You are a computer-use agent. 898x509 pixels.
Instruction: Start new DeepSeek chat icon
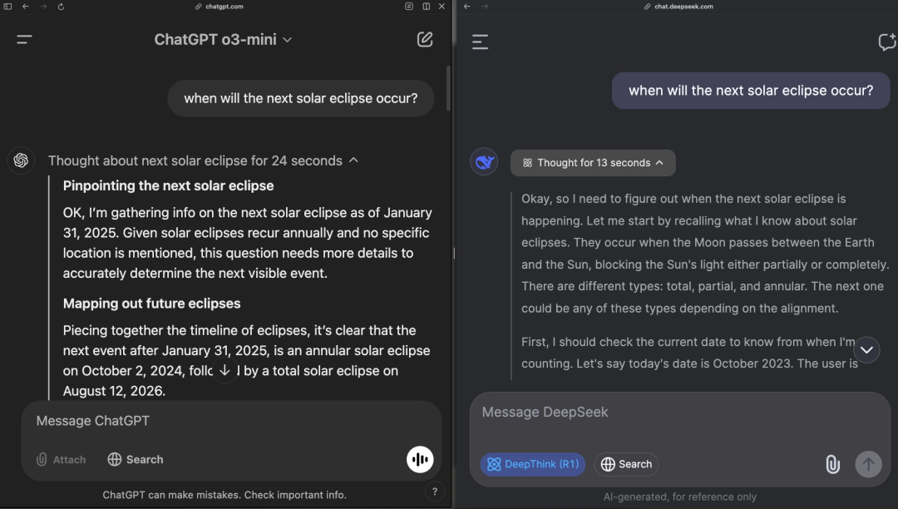[886, 42]
